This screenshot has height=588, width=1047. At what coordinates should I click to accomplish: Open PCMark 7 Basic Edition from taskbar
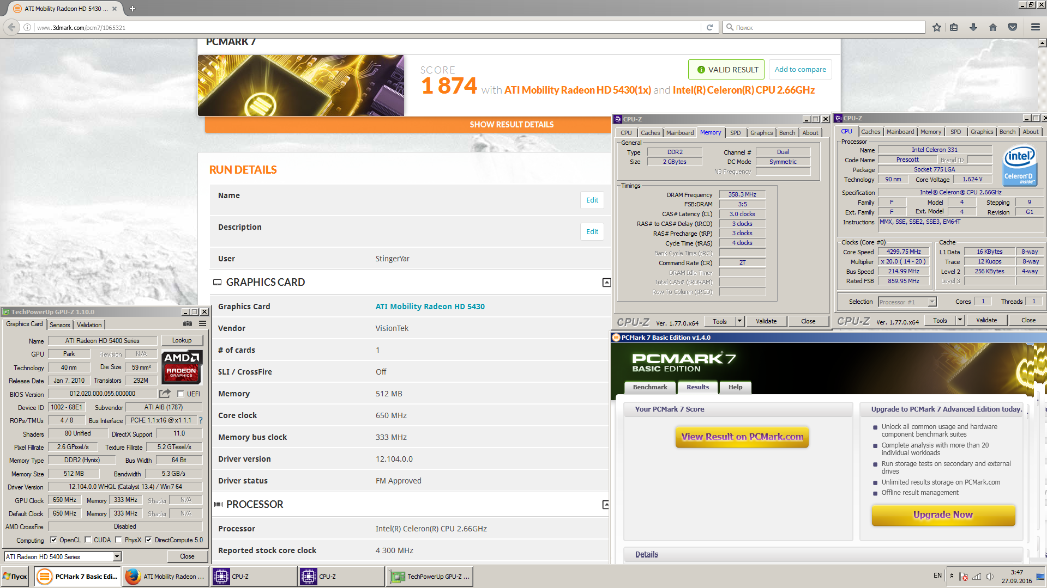tap(78, 577)
